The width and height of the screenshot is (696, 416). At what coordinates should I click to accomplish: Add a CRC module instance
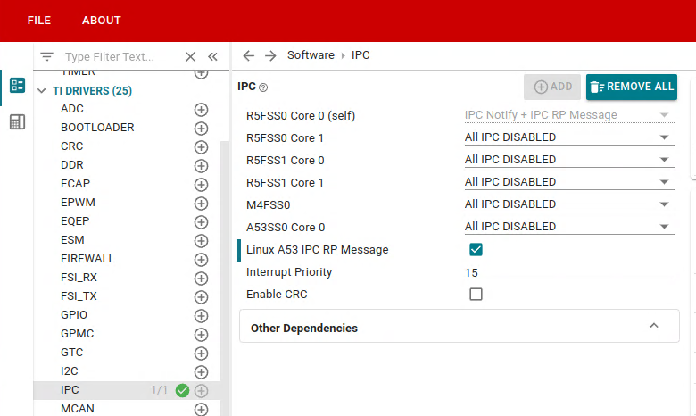[201, 147]
